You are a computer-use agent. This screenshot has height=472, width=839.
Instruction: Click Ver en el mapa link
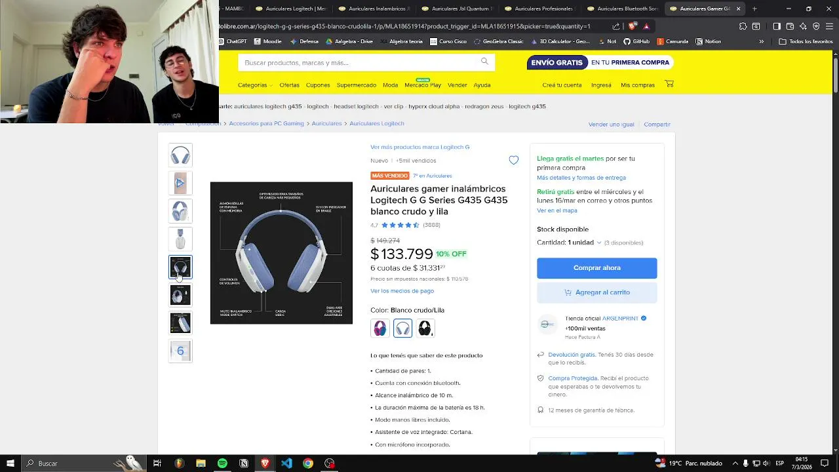557,210
